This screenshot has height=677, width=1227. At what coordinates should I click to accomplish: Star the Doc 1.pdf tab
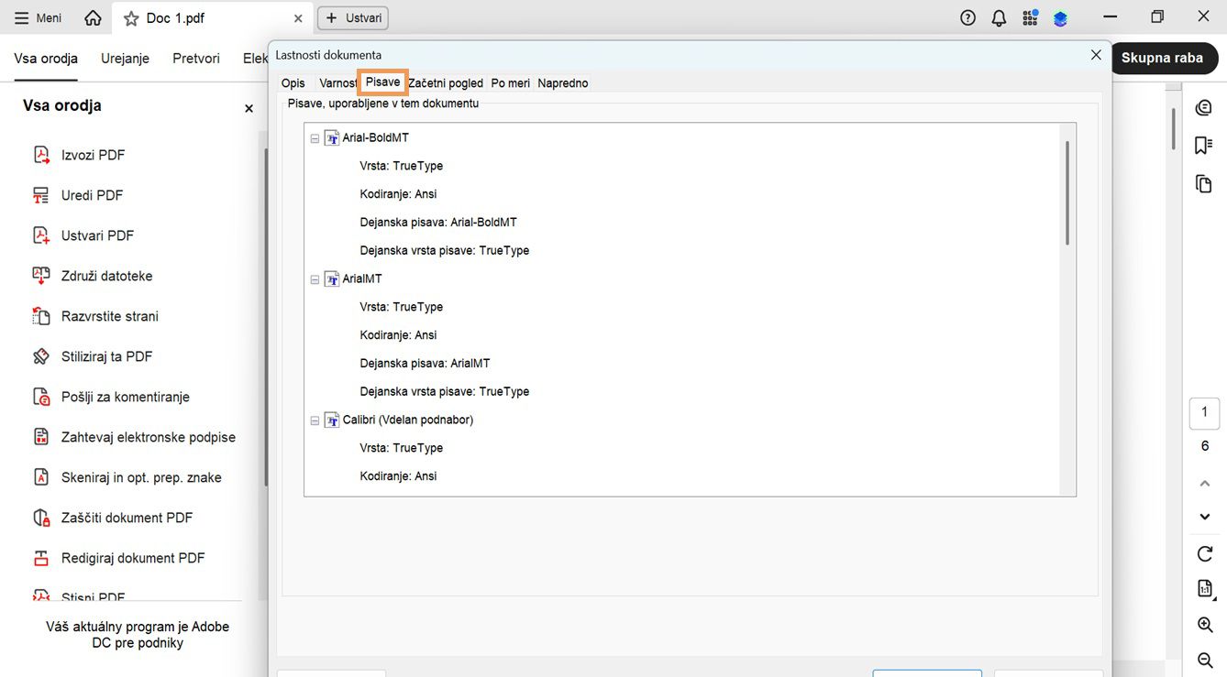(131, 18)
